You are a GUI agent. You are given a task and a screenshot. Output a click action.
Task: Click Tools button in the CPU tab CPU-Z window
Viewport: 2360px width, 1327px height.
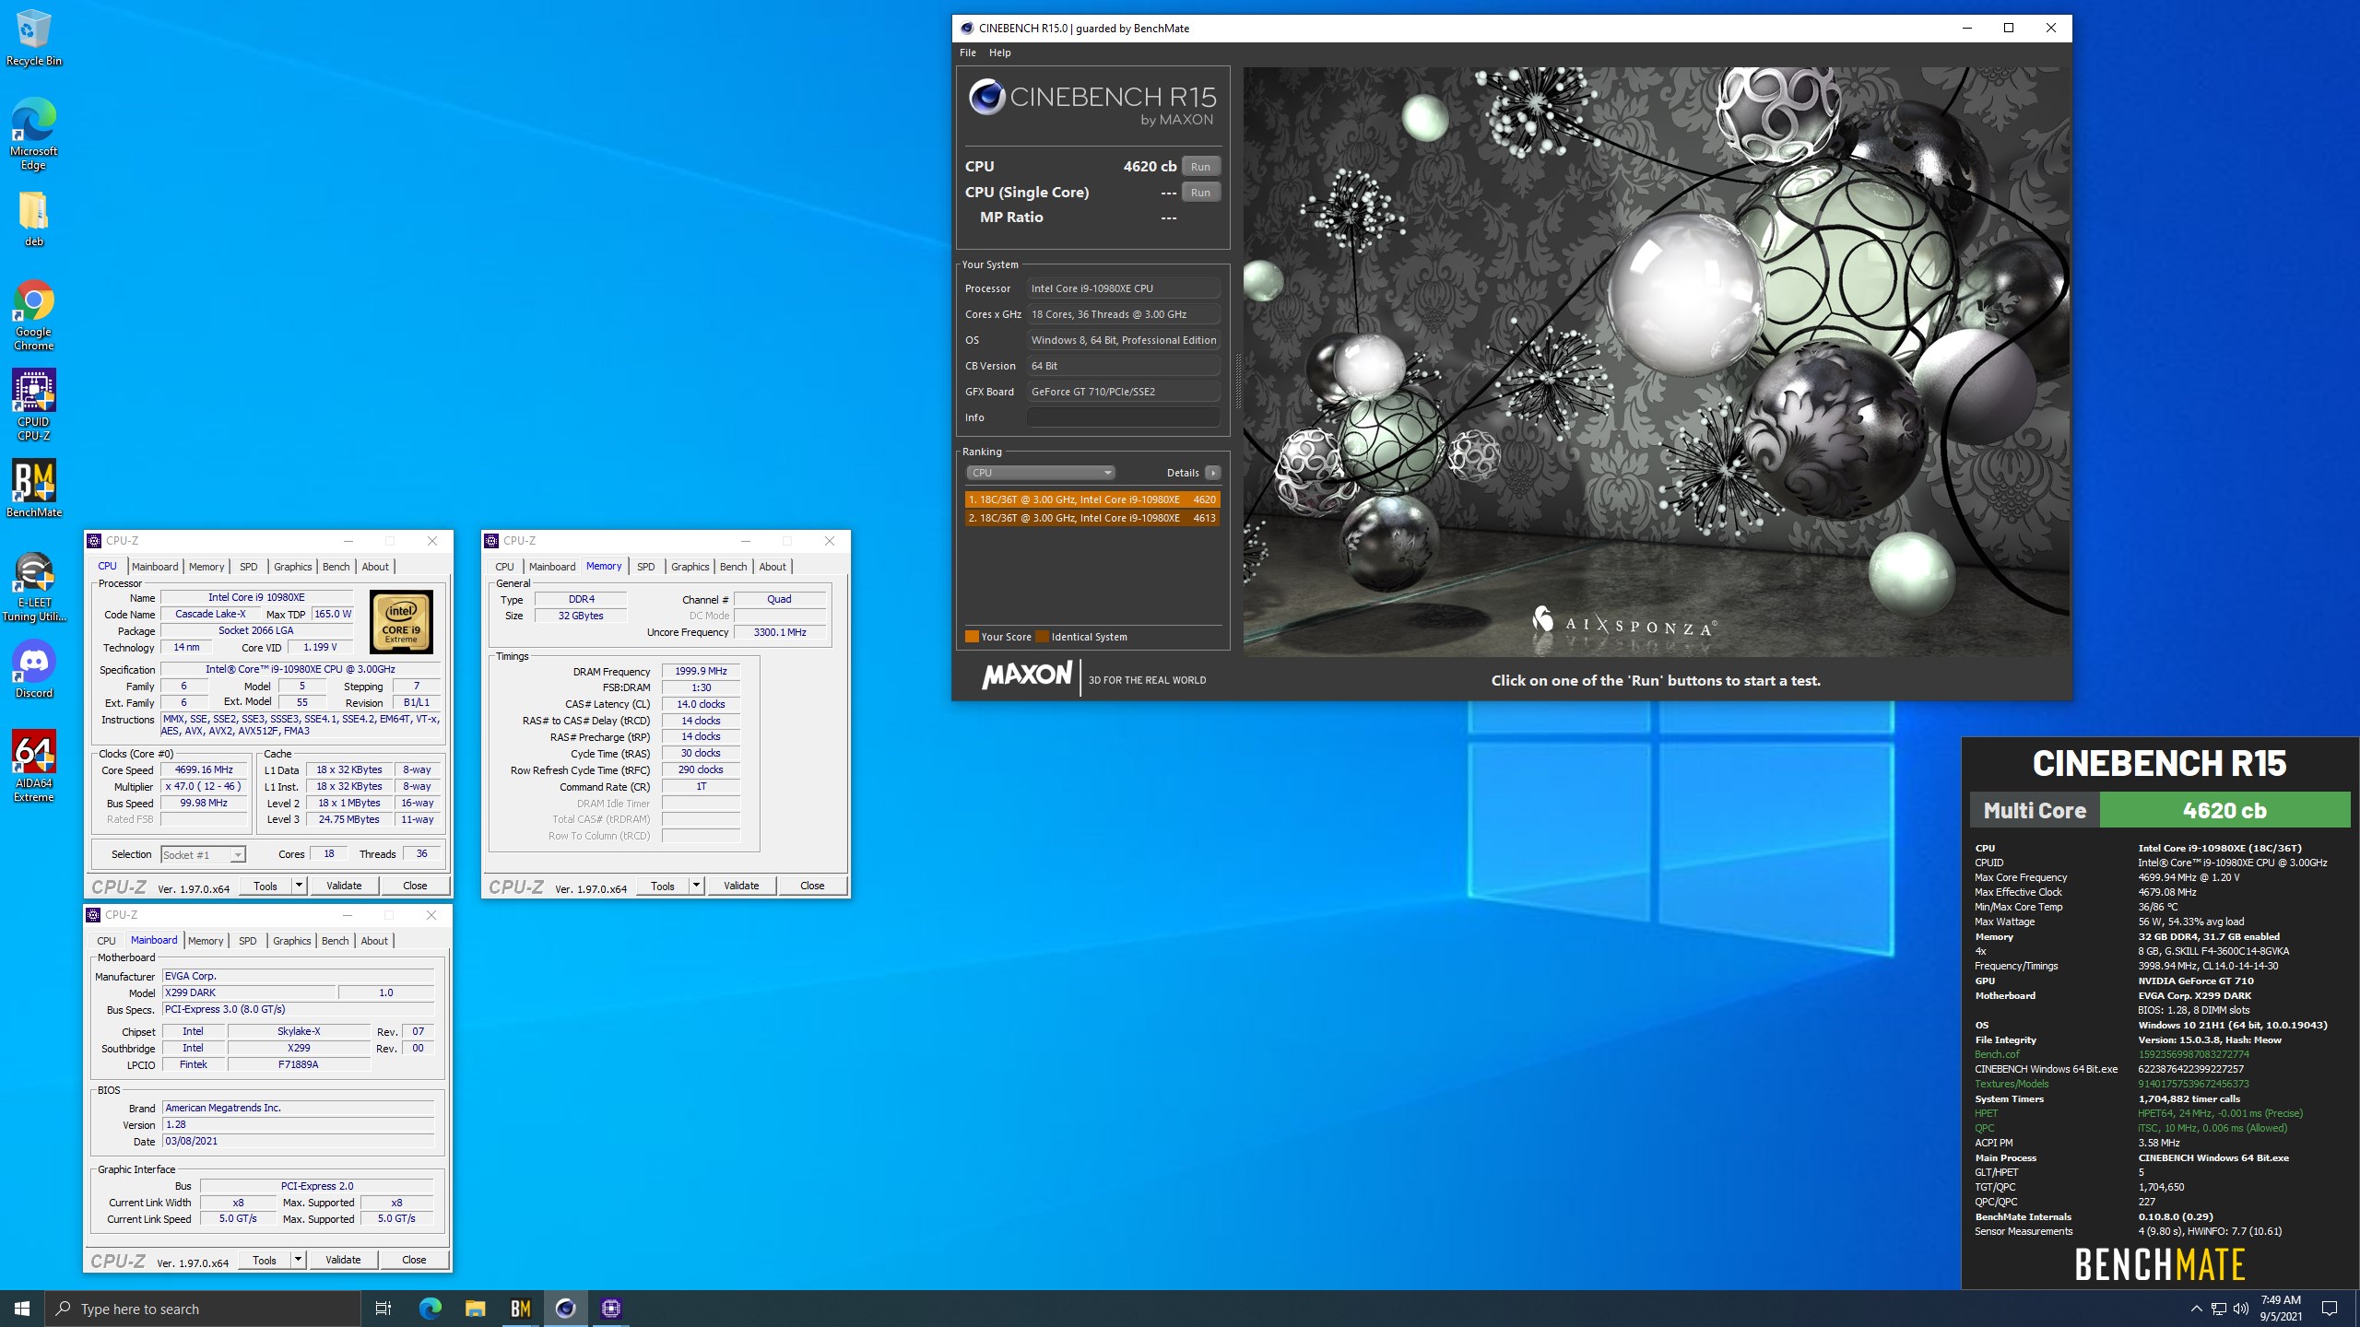pos(265,887)
